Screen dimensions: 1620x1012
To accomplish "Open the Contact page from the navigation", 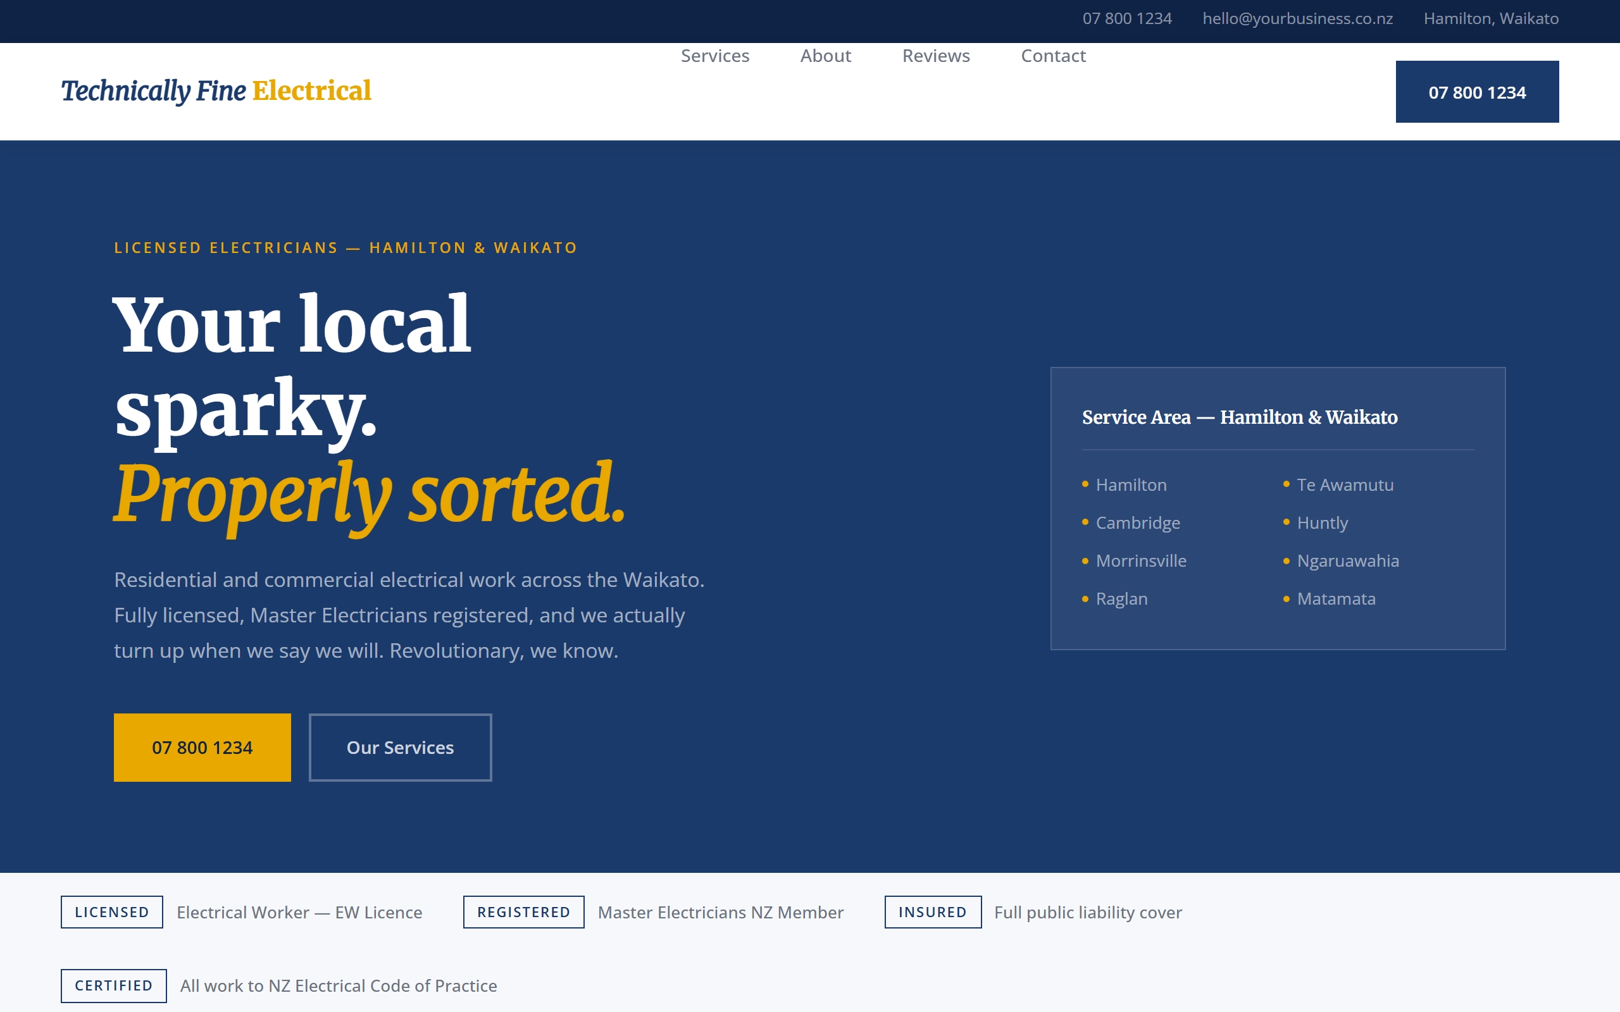I will tap(1052, 56).
